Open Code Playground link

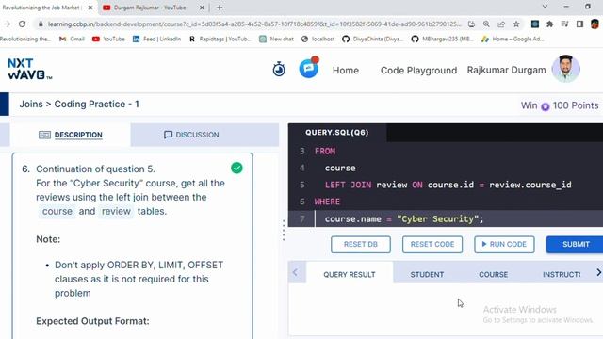tap(418, 71)
